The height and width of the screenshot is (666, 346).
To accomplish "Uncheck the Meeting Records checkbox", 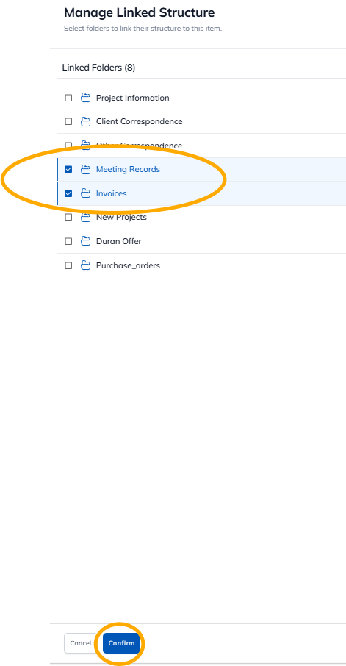I will [x=68, y=170].
